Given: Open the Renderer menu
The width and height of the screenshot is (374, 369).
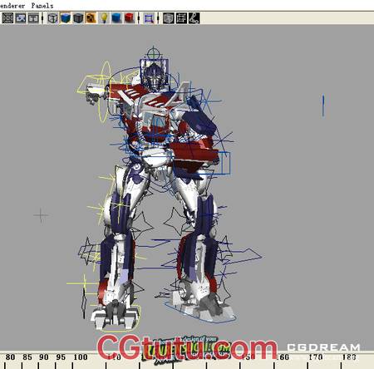Looking at the screenshot, I should click(12, 5).
